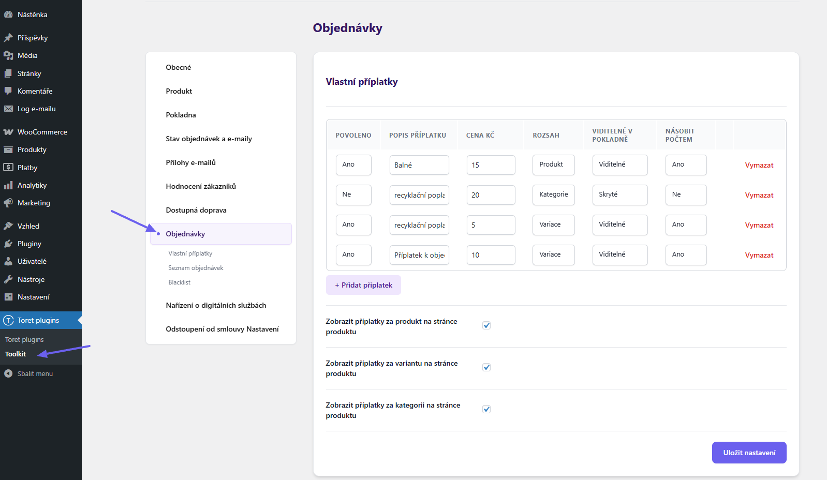827x480 pixels.
Task: Click the Analytiky bar chart icon
Action: [8, 185]
